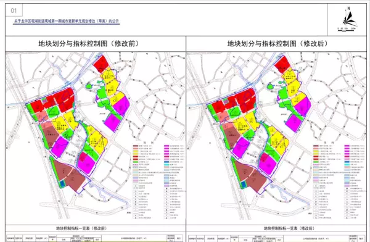This screenshot has height=242, width=370.
Task: Click the cyan swatch in 修改后 legend
Action: pyautogui.click(x=347, y=164)
